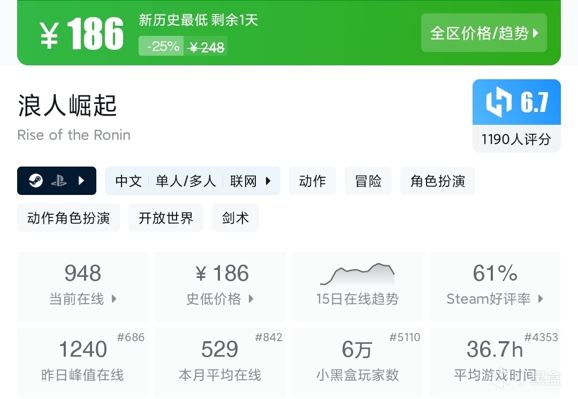Click the Steam platform icon
578x399 pixels.
tap(36, 180)
